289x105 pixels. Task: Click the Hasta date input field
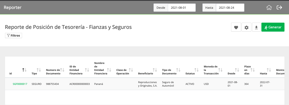(x=230, y=8)
